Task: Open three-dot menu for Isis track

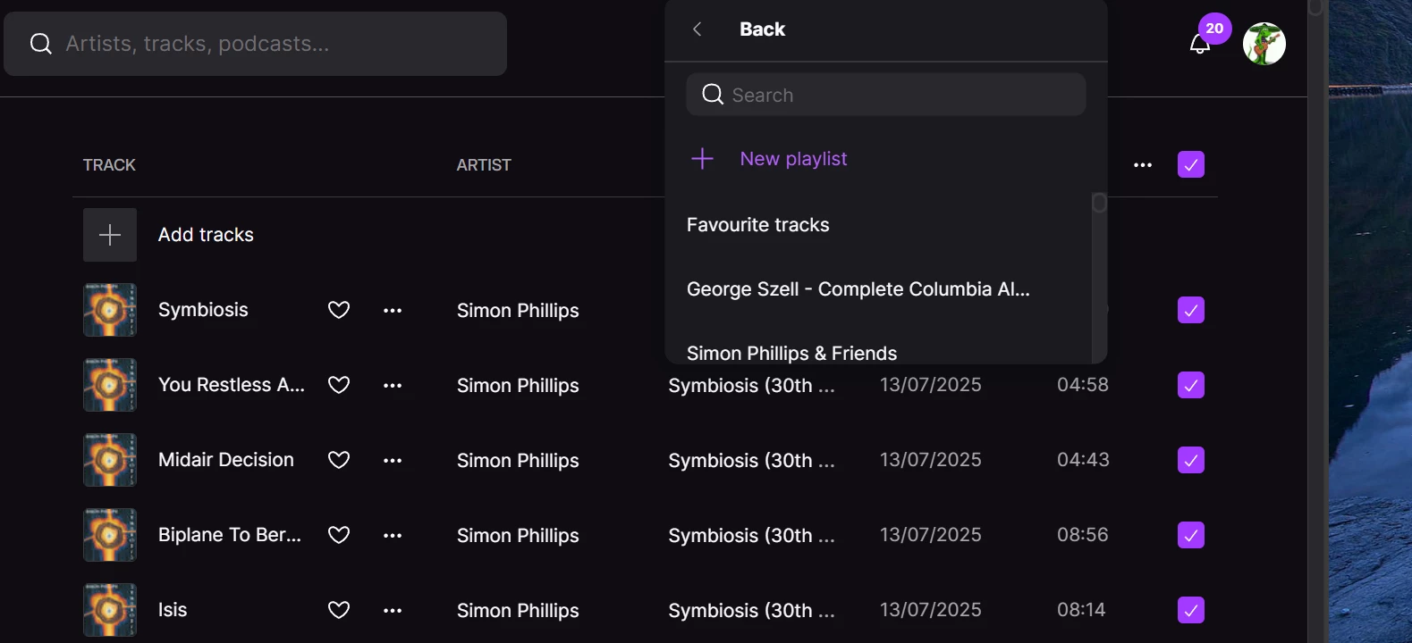Action: point(393,611)
